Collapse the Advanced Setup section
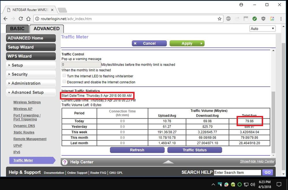 point(31,92)
